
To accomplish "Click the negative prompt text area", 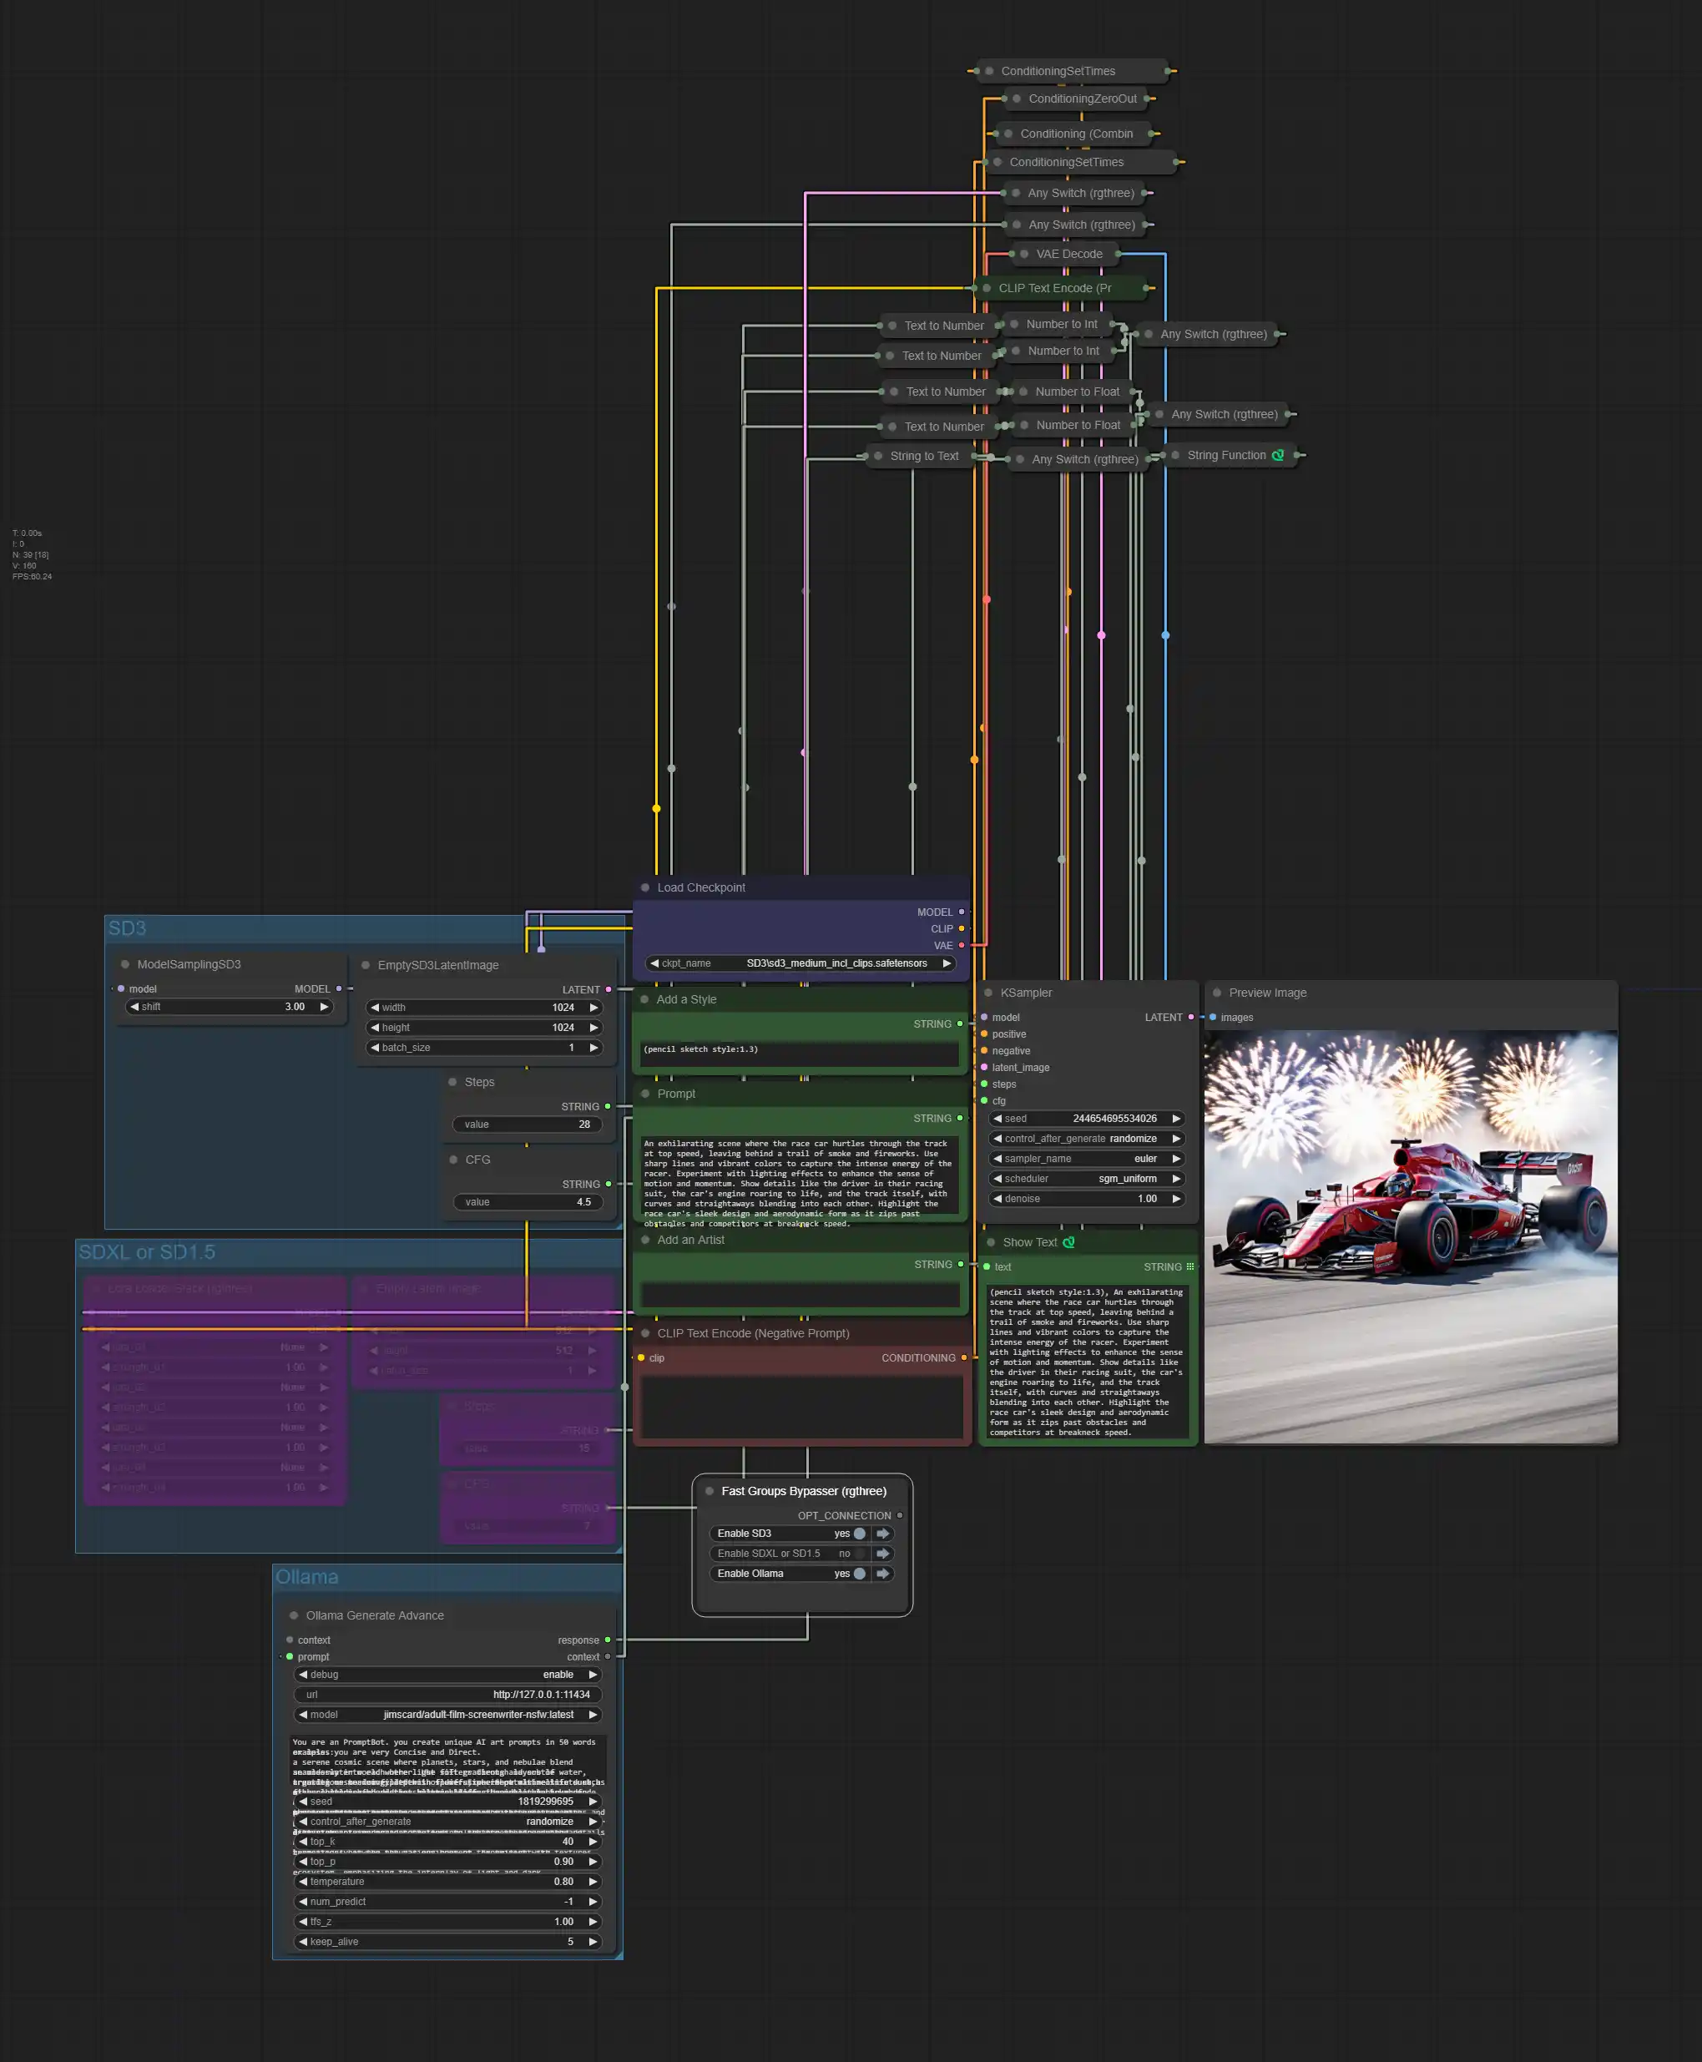I will pos(802,1406).
